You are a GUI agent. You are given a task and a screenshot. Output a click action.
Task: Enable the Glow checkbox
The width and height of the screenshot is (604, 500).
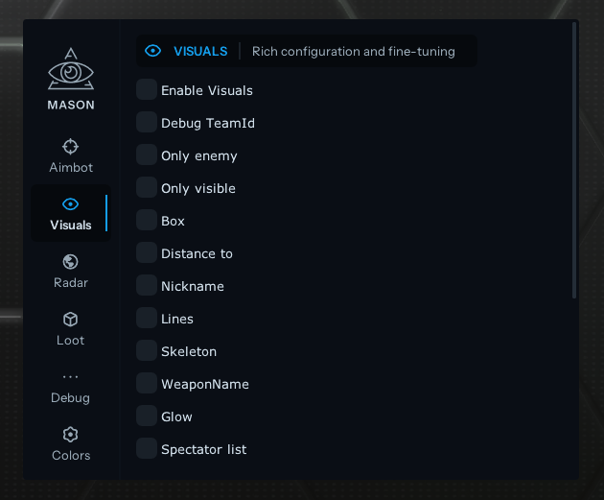point(146,417)
